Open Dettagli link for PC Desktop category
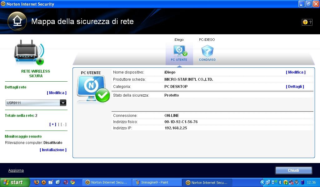The image size is (320, 187). point(295,87)
